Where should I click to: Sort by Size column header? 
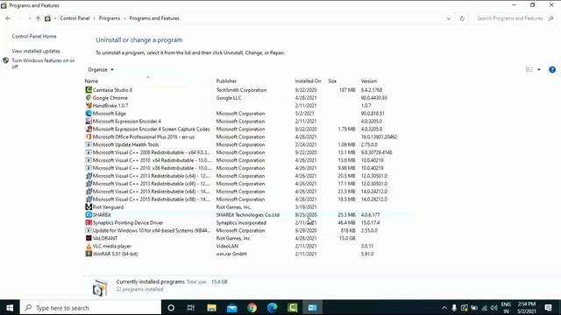point(332,81)
